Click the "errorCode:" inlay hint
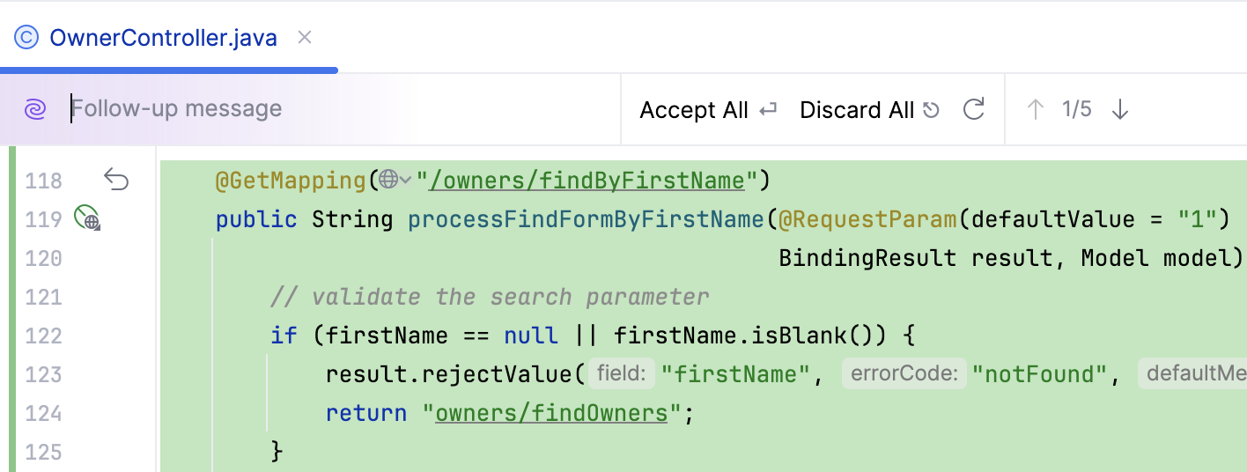Viewport: 1247px width, 472px height. click(x=904, y=374)
